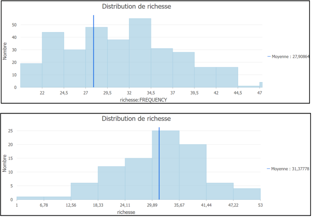The width and height of the screenshot is (312, 217).
Task: Click the bar spanning 27 to 29,5
Action: pyautogui.click(x=97, y=57)
